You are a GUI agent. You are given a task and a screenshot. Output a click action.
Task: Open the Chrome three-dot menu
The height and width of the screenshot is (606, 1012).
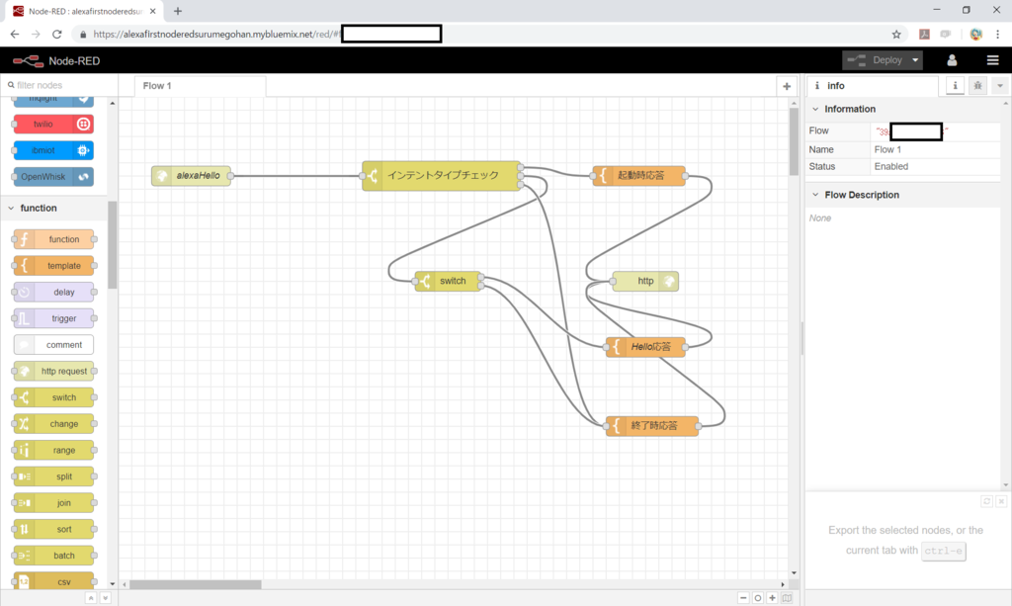(x=998, y=35)
